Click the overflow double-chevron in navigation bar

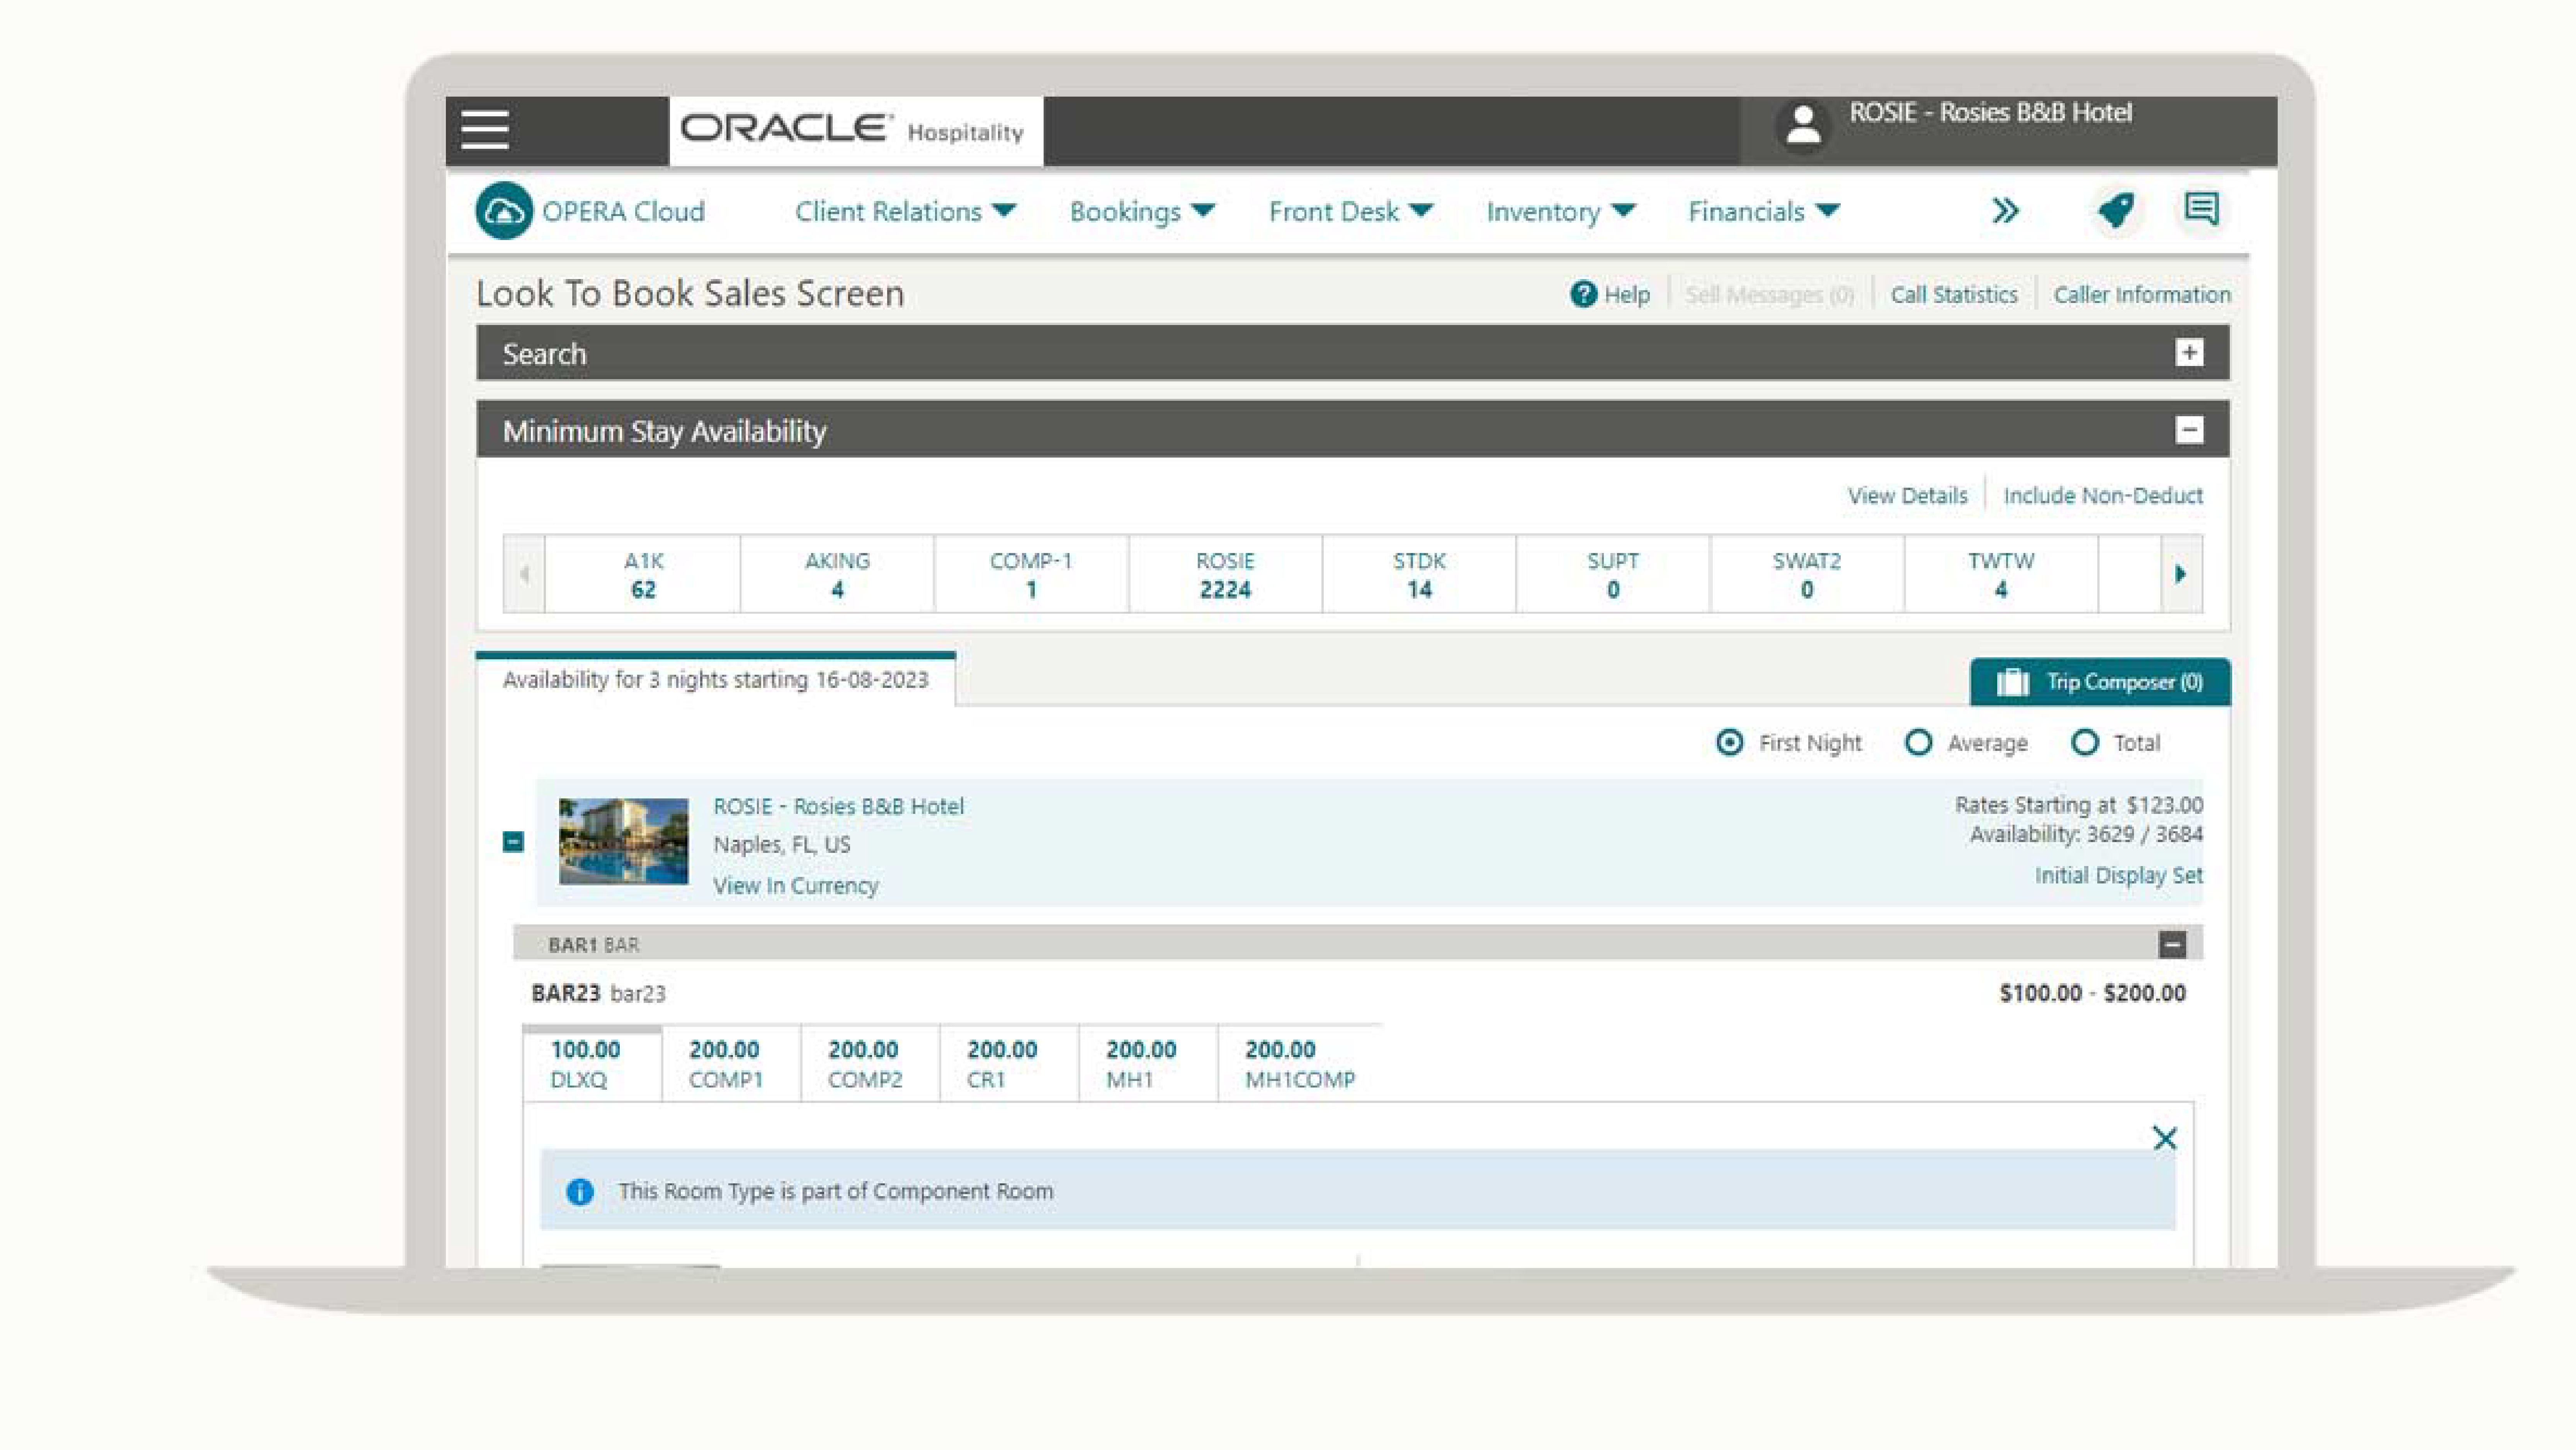tap(2005, 211)
